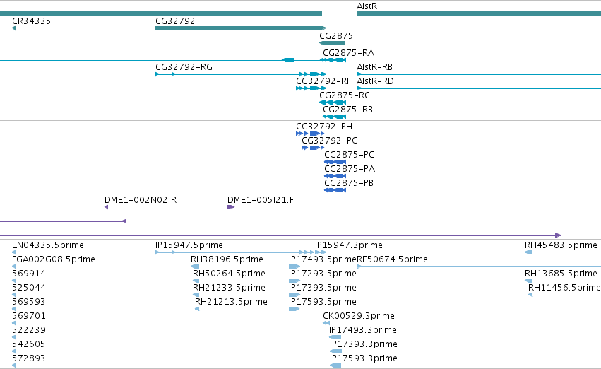Click the IP17393.3prime EST label
Image resolution: width=601 pixels, height=369 pixels.
(364, 345)
